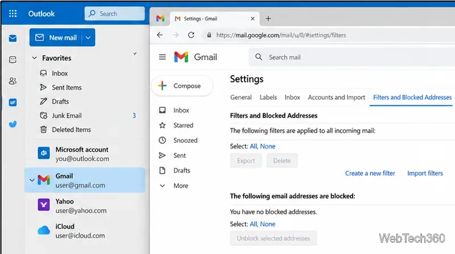The width and height of the screenshot is (455, 254).
Task: Click the pinned Gmail tab icon in the browser
Action: [x=160, y=19]
